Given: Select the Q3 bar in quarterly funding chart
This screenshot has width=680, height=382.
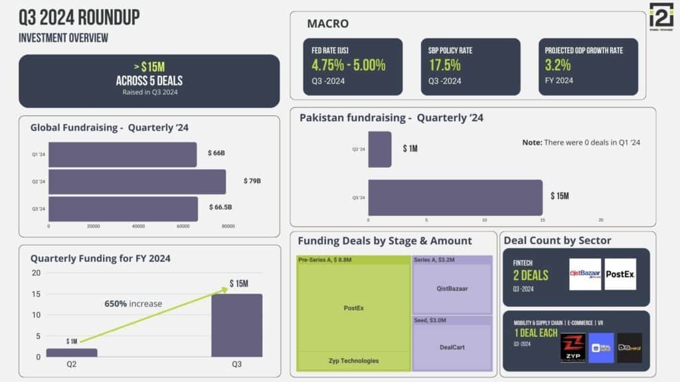Looking at the screenshot, I should tap(237, 325).
